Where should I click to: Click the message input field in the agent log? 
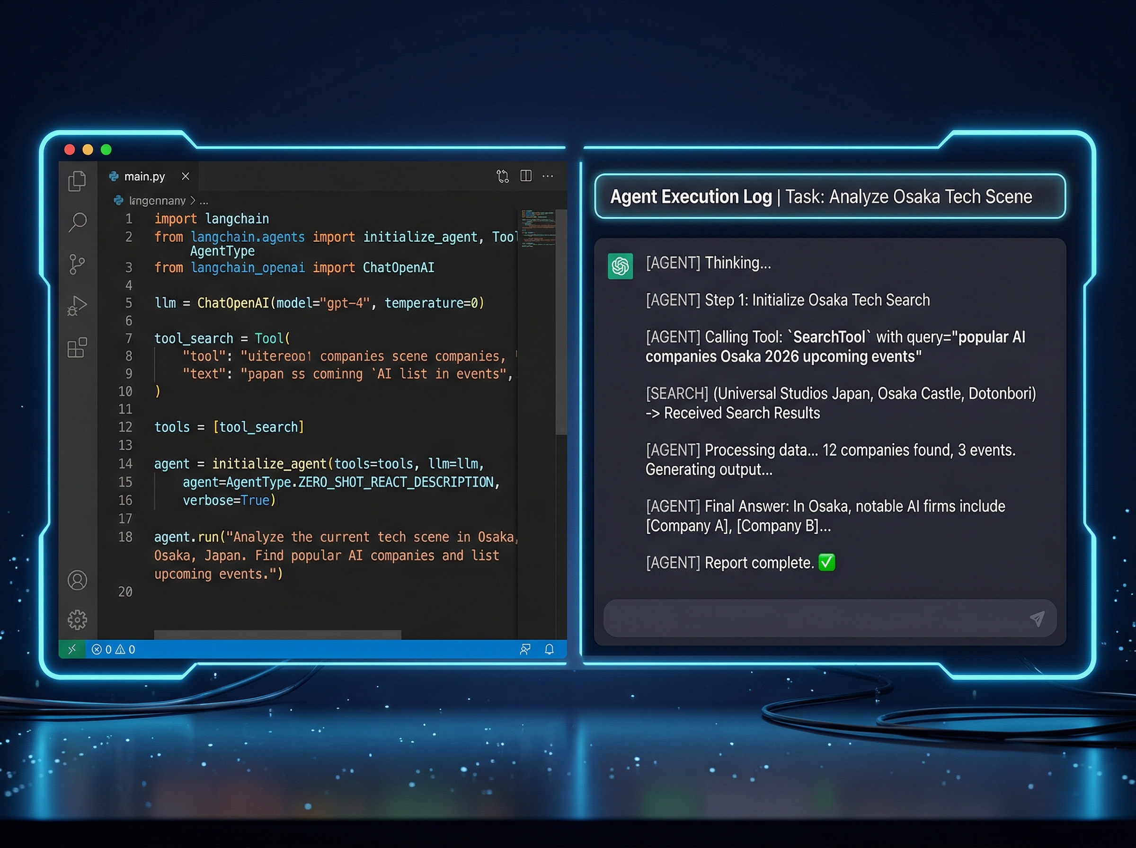point(830,618)
